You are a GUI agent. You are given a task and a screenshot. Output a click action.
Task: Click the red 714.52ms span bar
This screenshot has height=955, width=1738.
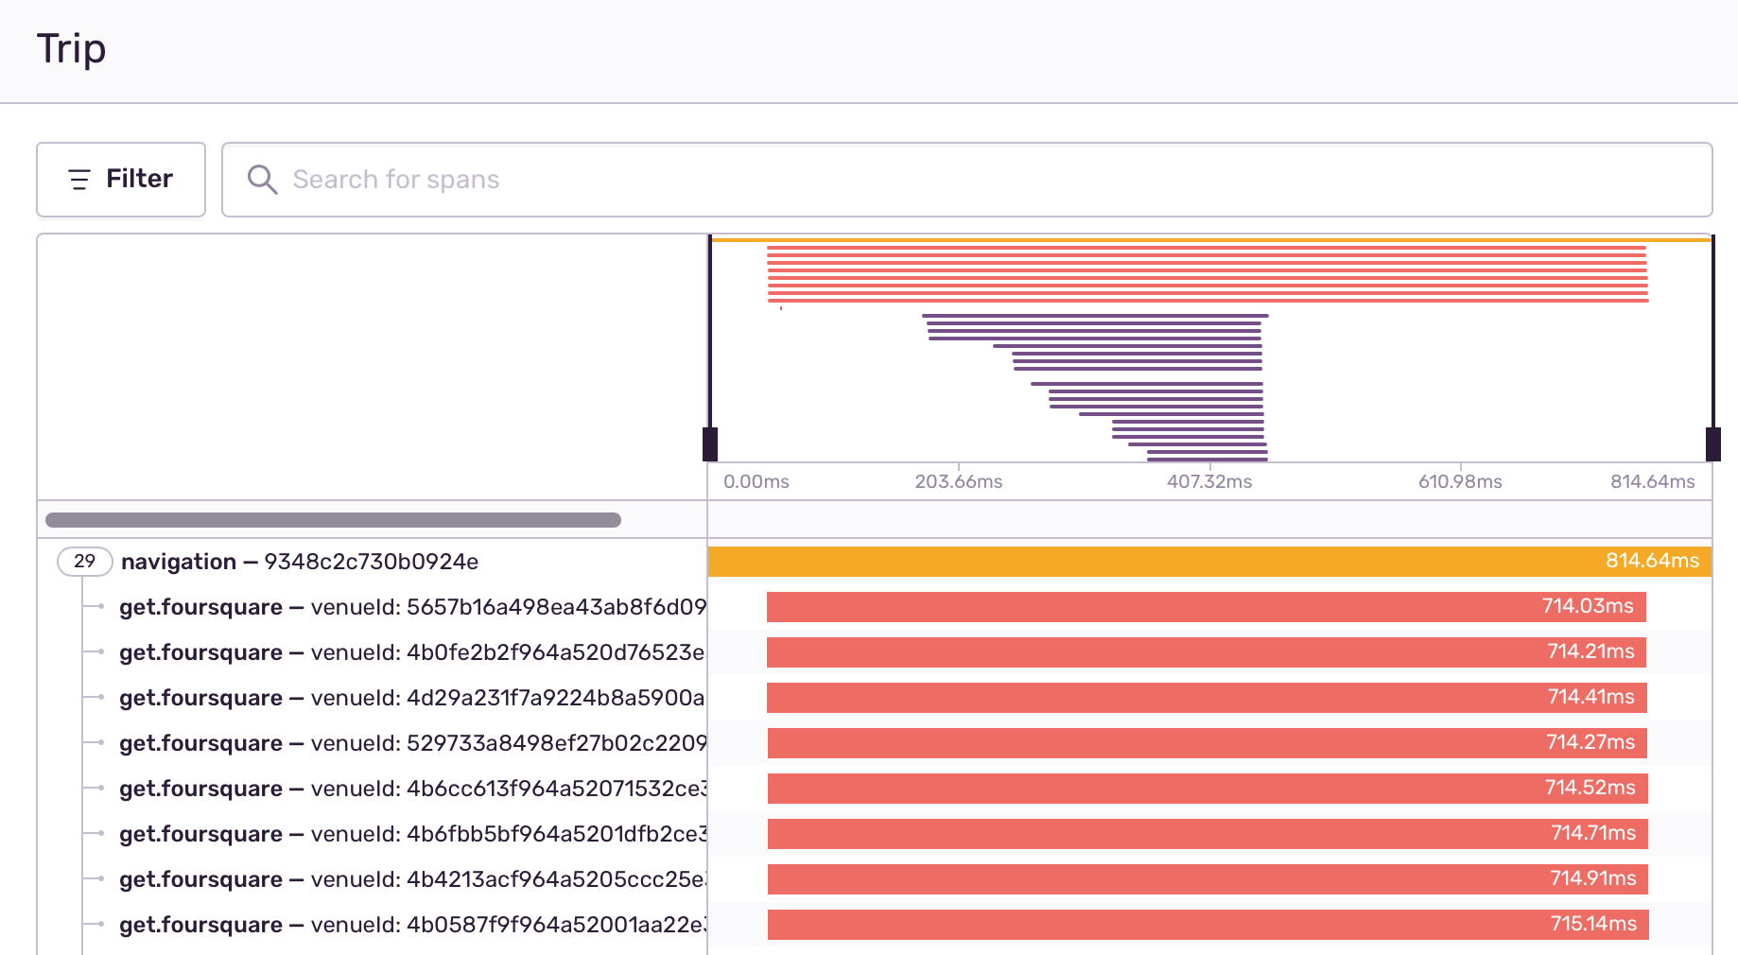click(1208, 789)
